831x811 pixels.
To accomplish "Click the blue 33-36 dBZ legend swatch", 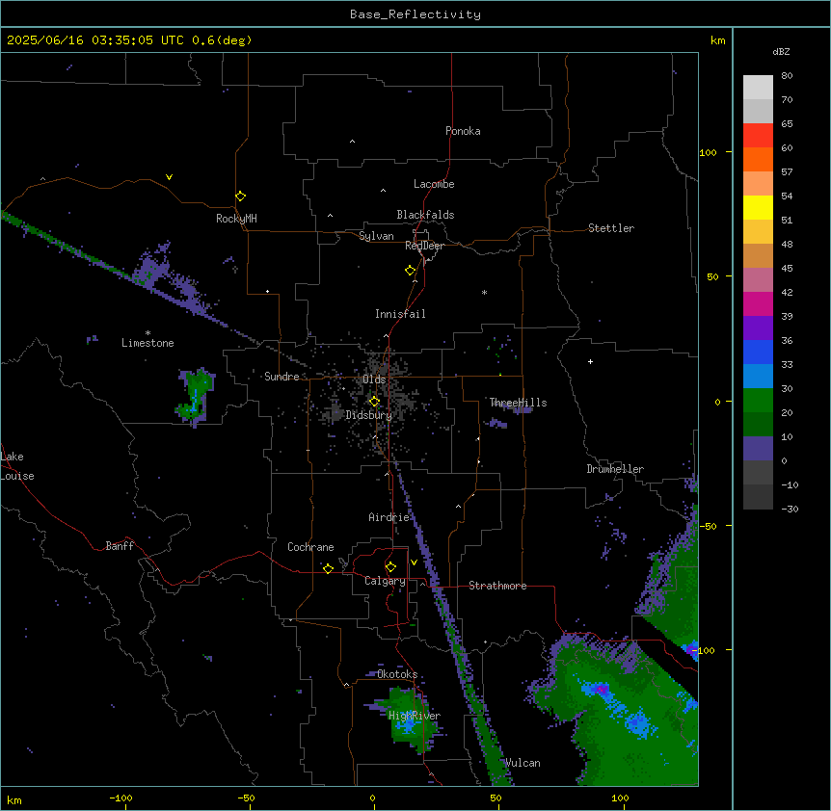I will [758, 352].
